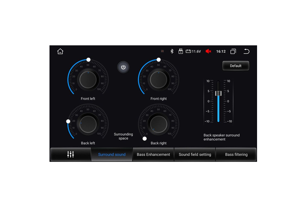The width and height of the screenshot is (307, 207).
Task: Open the equalizer sliders tab
Action: pos(71,154)
